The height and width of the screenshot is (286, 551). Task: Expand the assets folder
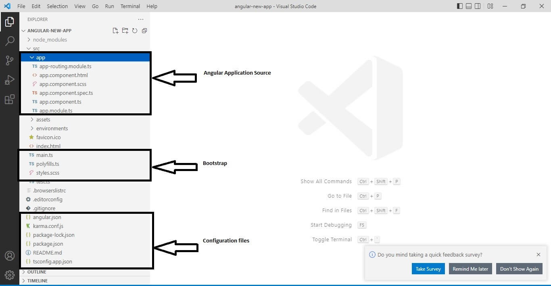point(43,119)
